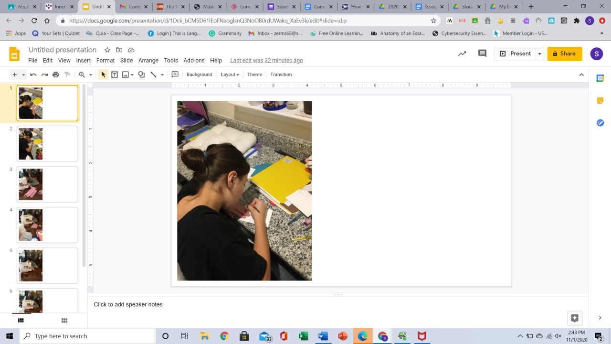
Task: Star the Untitled presentation
Action: [107, 50]
